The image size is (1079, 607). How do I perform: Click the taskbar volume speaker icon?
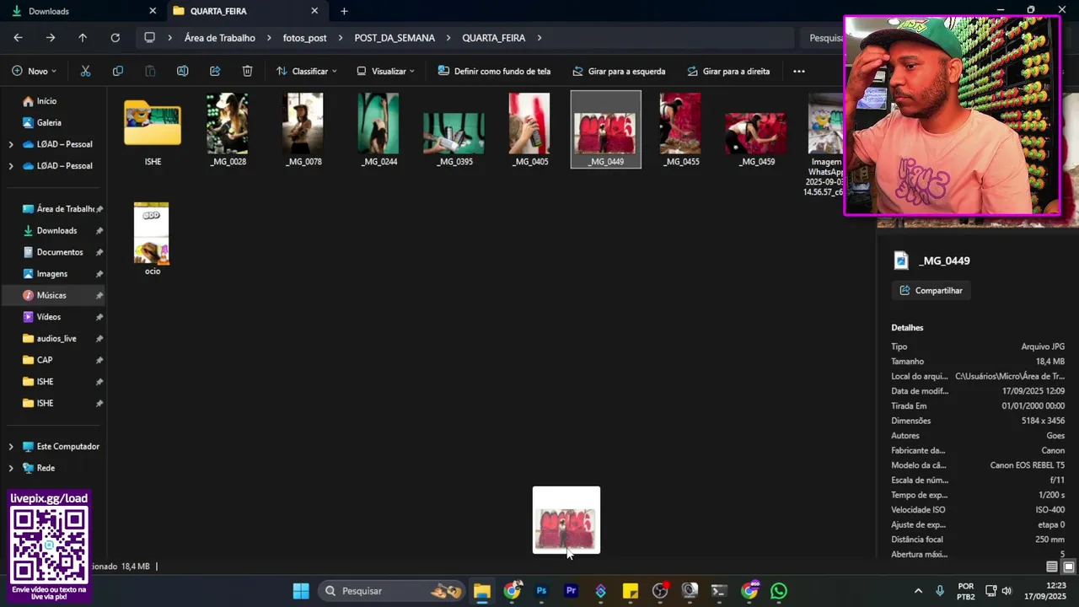(x=1007, y=591)
